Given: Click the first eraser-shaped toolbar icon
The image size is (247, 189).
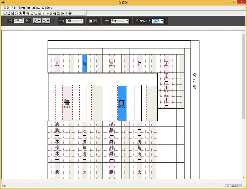Looking at the screenshot, I should tap(32, 13).
